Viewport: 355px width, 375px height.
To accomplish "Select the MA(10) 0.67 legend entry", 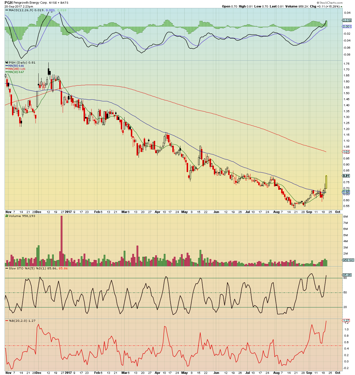I will point(16,72).
